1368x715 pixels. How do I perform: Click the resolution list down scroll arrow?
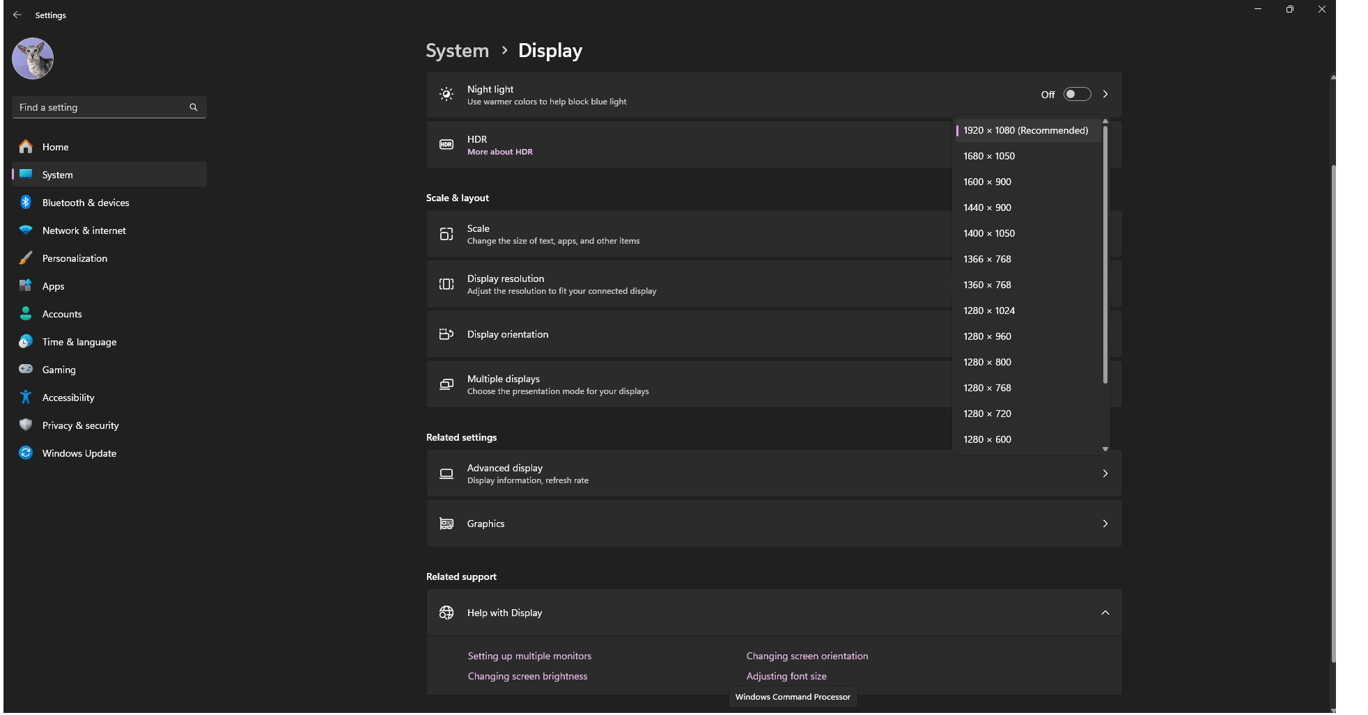(1105, 449)
